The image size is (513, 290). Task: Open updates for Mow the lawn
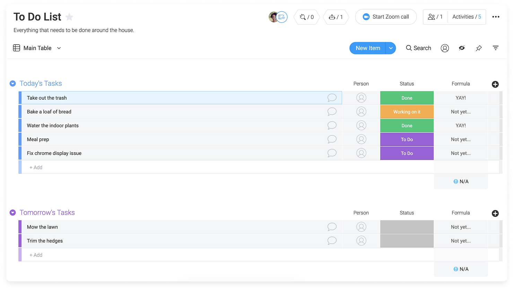[332, 227]
